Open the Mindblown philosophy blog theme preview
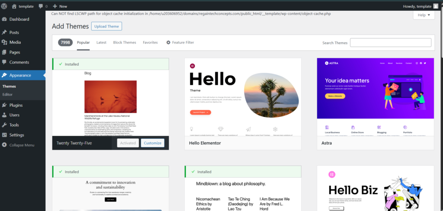Viewport: 443px width, 211px height. pyautogui.click(x=243, y=194)
